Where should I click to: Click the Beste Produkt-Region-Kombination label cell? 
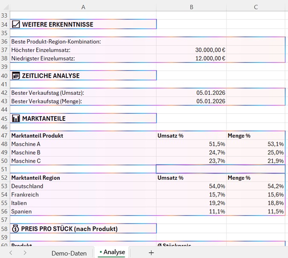pyautogui.click(x=83, y=41)
